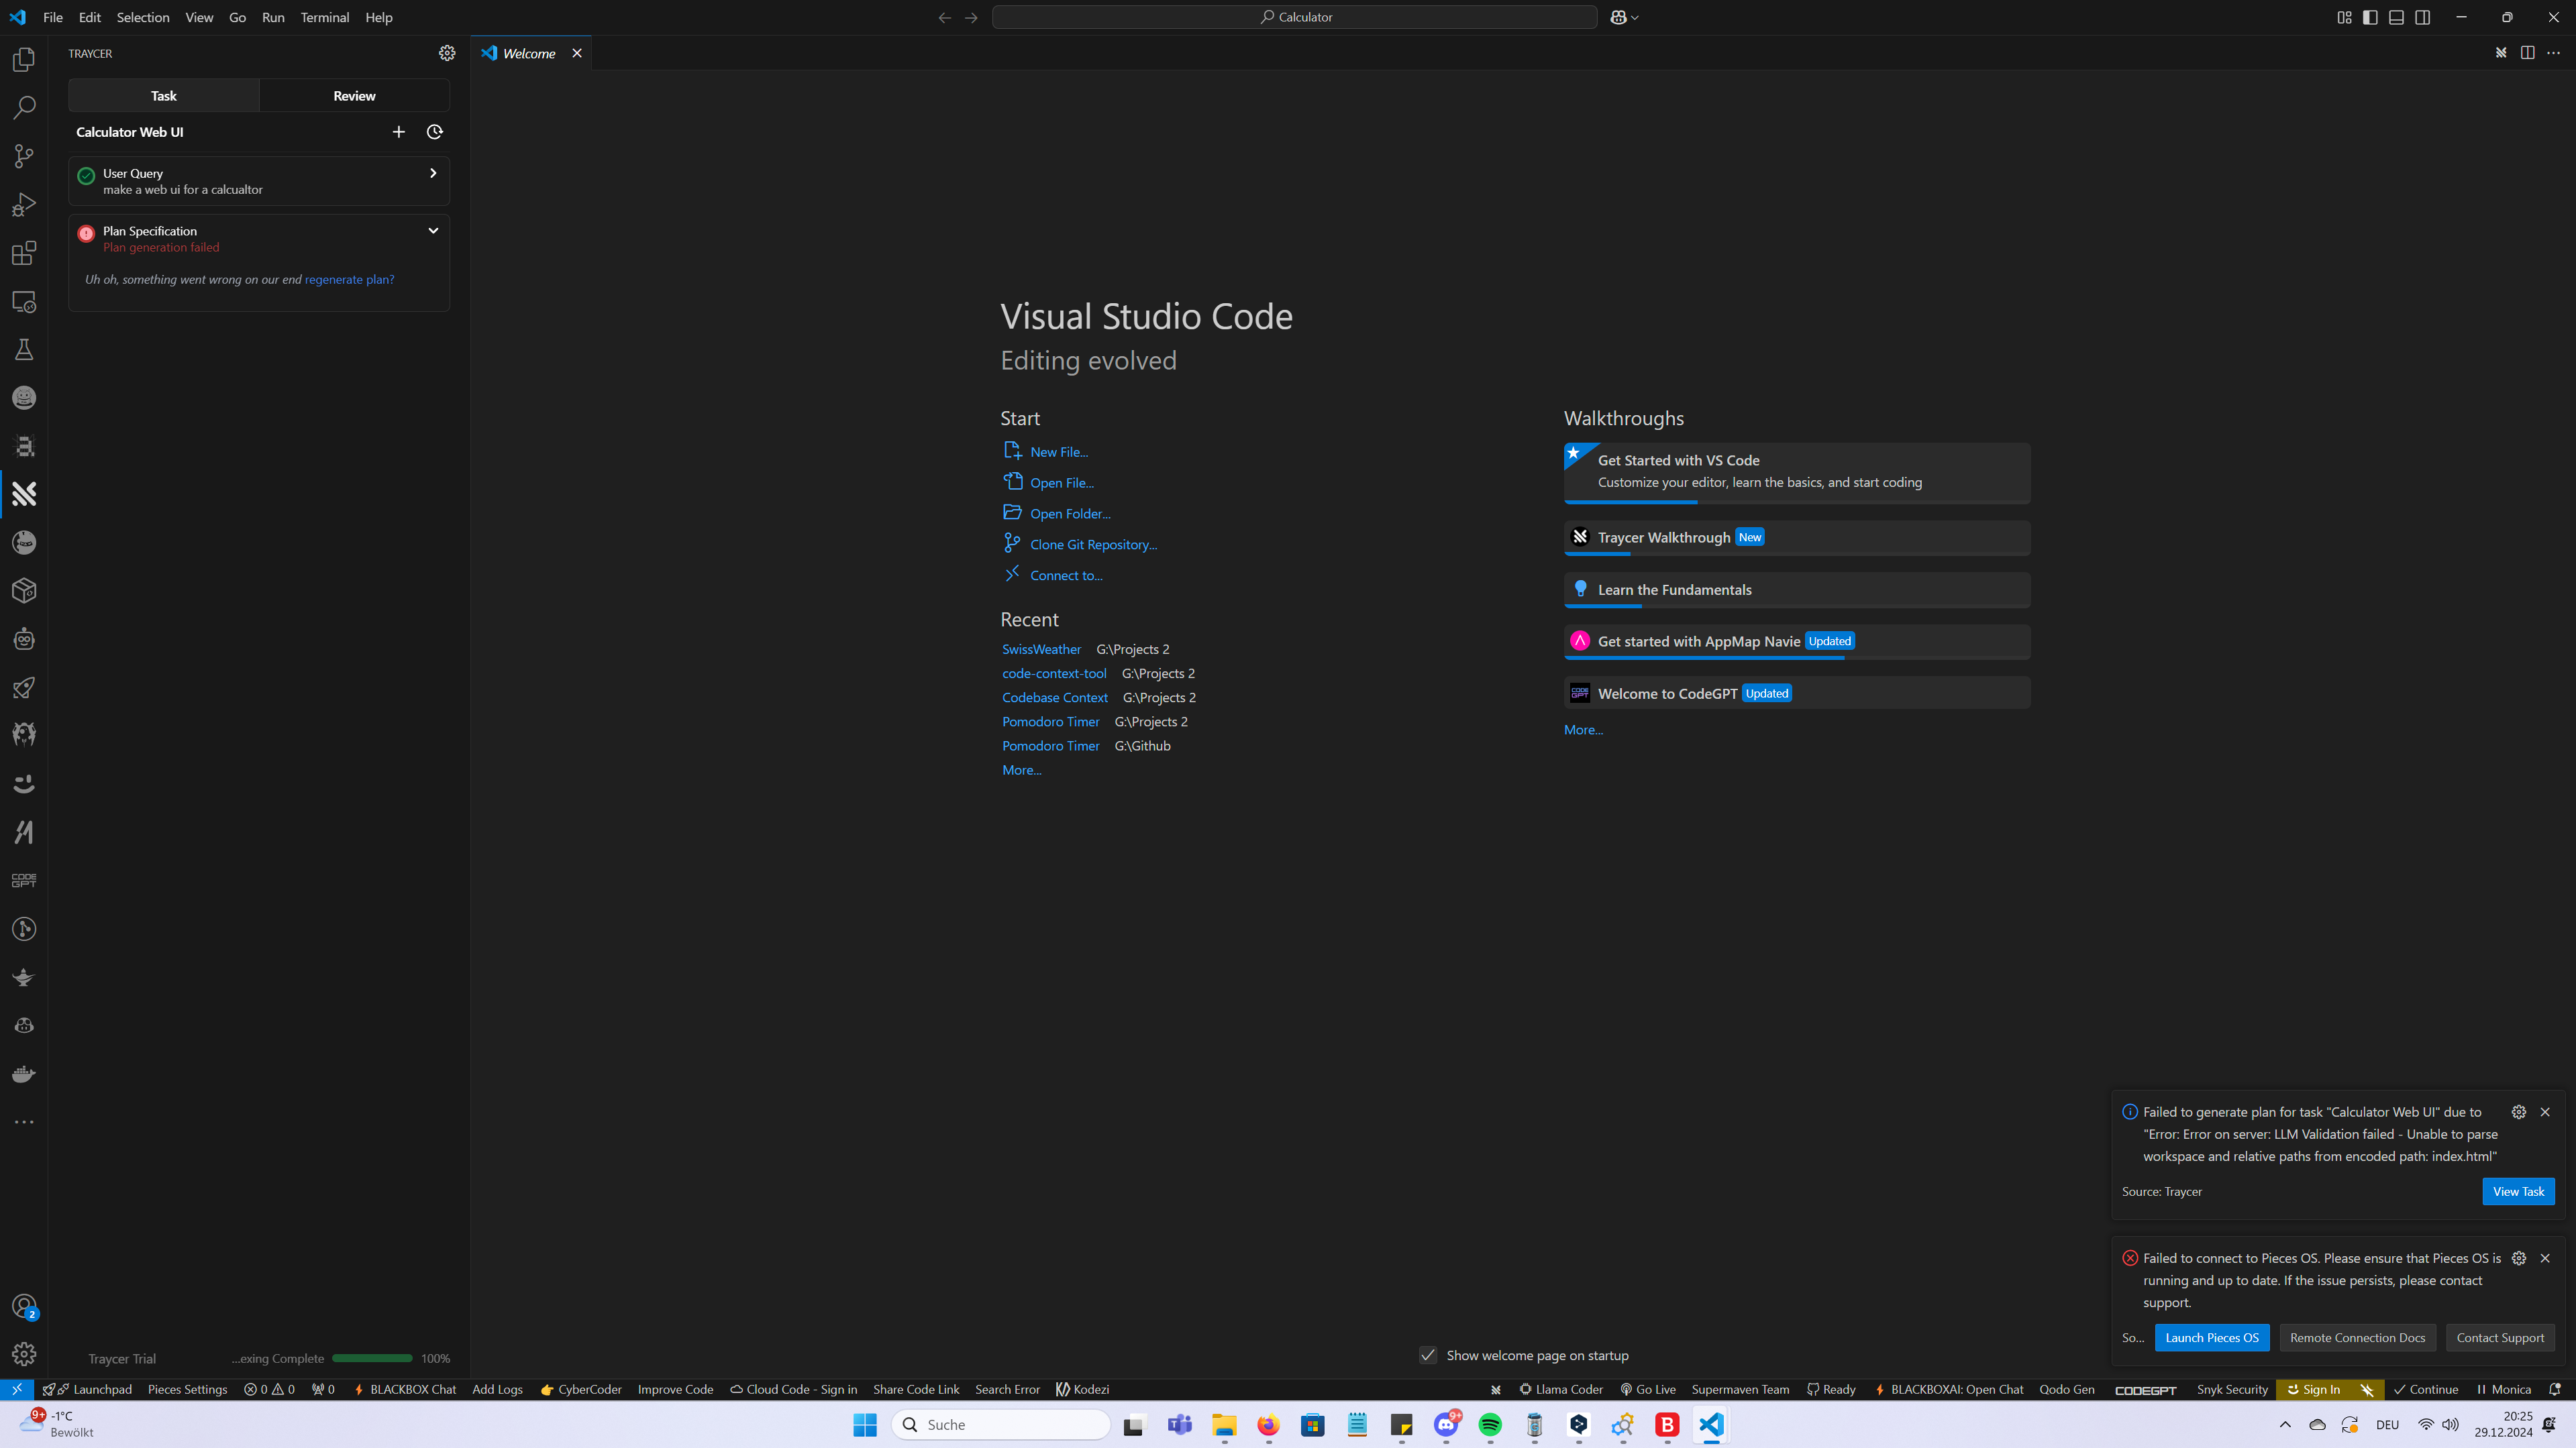Viewport: 2576px width, 1448px height.
Task: Open the remote window indicator in status bar
Action: [17, 1389]
